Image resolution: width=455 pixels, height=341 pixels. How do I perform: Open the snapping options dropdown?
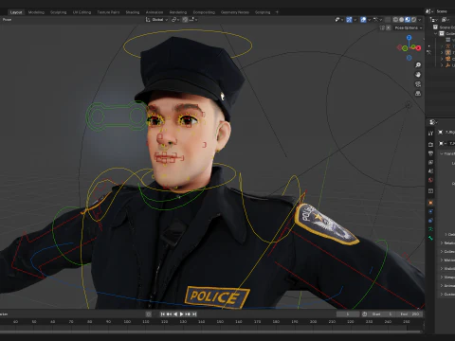(x=193, y=20)
